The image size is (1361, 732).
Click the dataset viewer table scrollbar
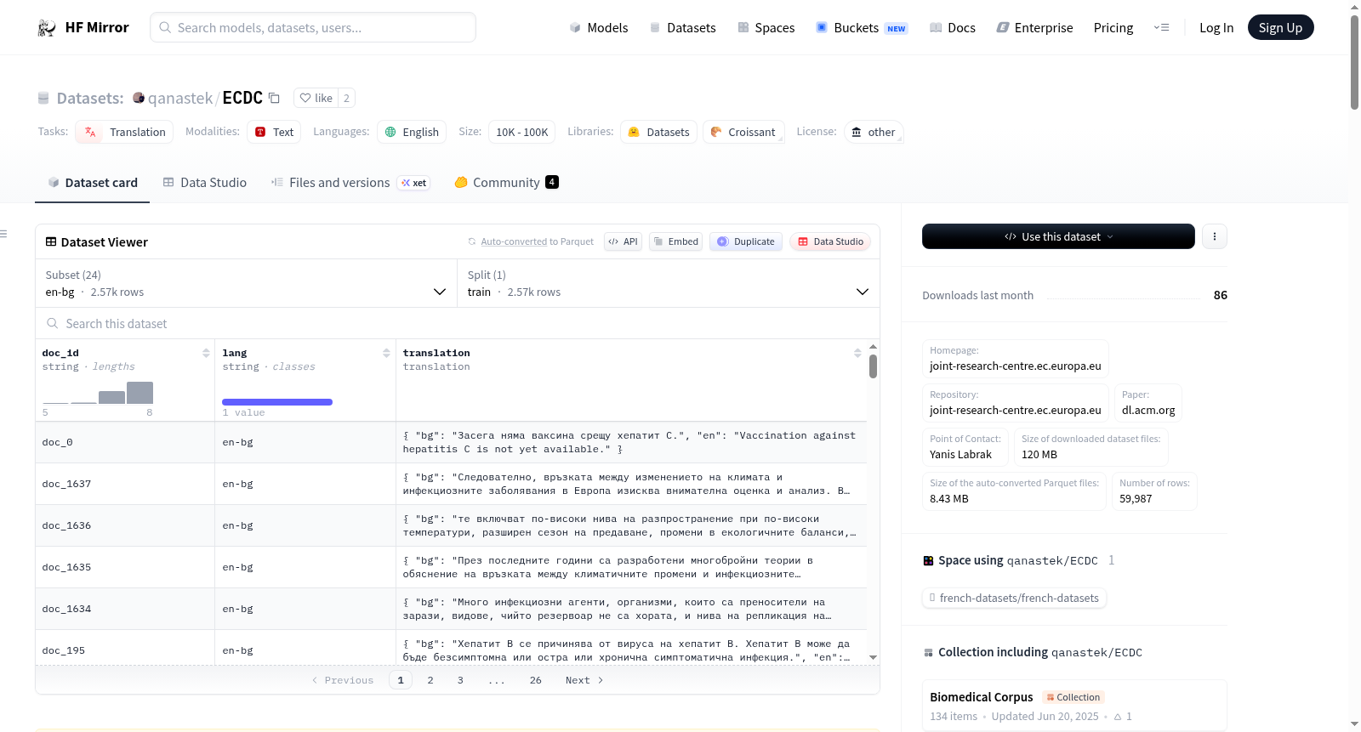(873, 366)
